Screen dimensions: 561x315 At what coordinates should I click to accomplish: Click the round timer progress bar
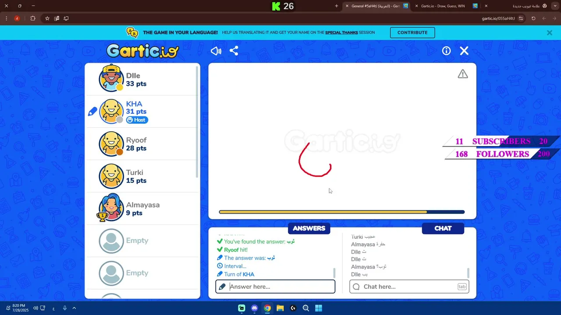click(342, 212)
